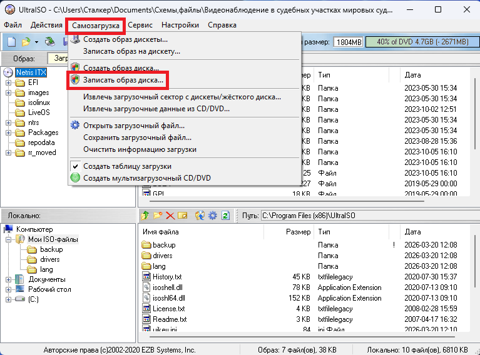
Task: Open the Файл menu
Action: point(13,25)
